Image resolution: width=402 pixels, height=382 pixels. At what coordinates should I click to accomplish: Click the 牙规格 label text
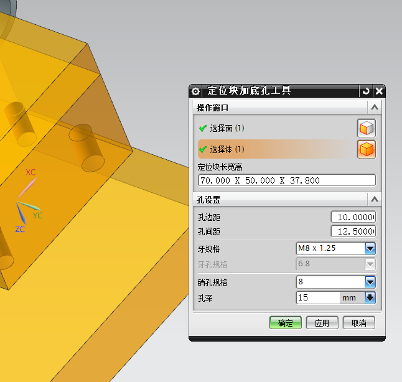pyautogui.click(x=208, y=249)
